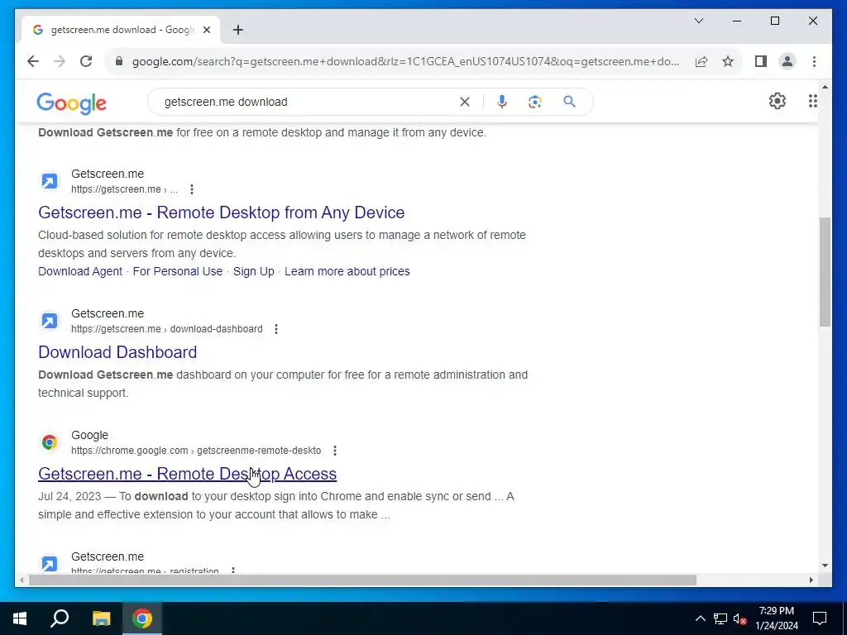Open the Windows notification center
This screenshot has width=847, height=635.
click(820, 618)
